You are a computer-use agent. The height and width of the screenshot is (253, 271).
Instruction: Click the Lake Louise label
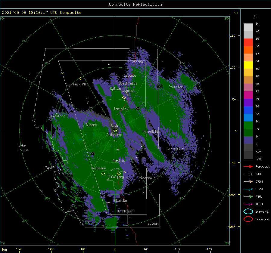[23, 148]
